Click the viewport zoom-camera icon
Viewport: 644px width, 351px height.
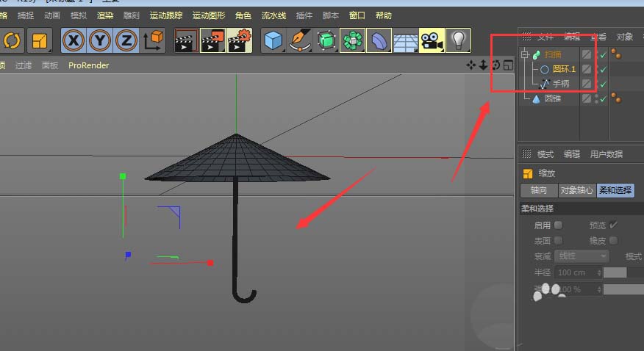click(484, 65)
